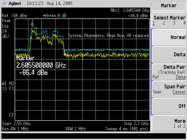Click the Mkr1 2.605500 GHz readout

coord(129,10)
